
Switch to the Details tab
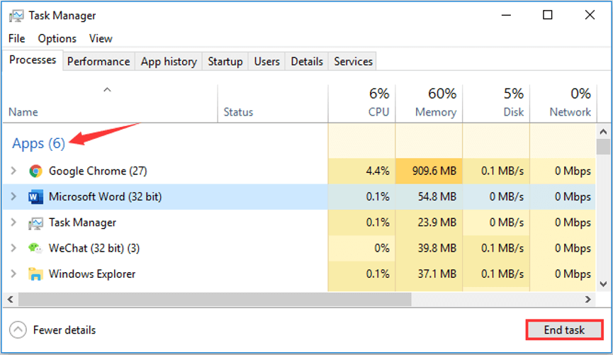(x=307, y=62)
